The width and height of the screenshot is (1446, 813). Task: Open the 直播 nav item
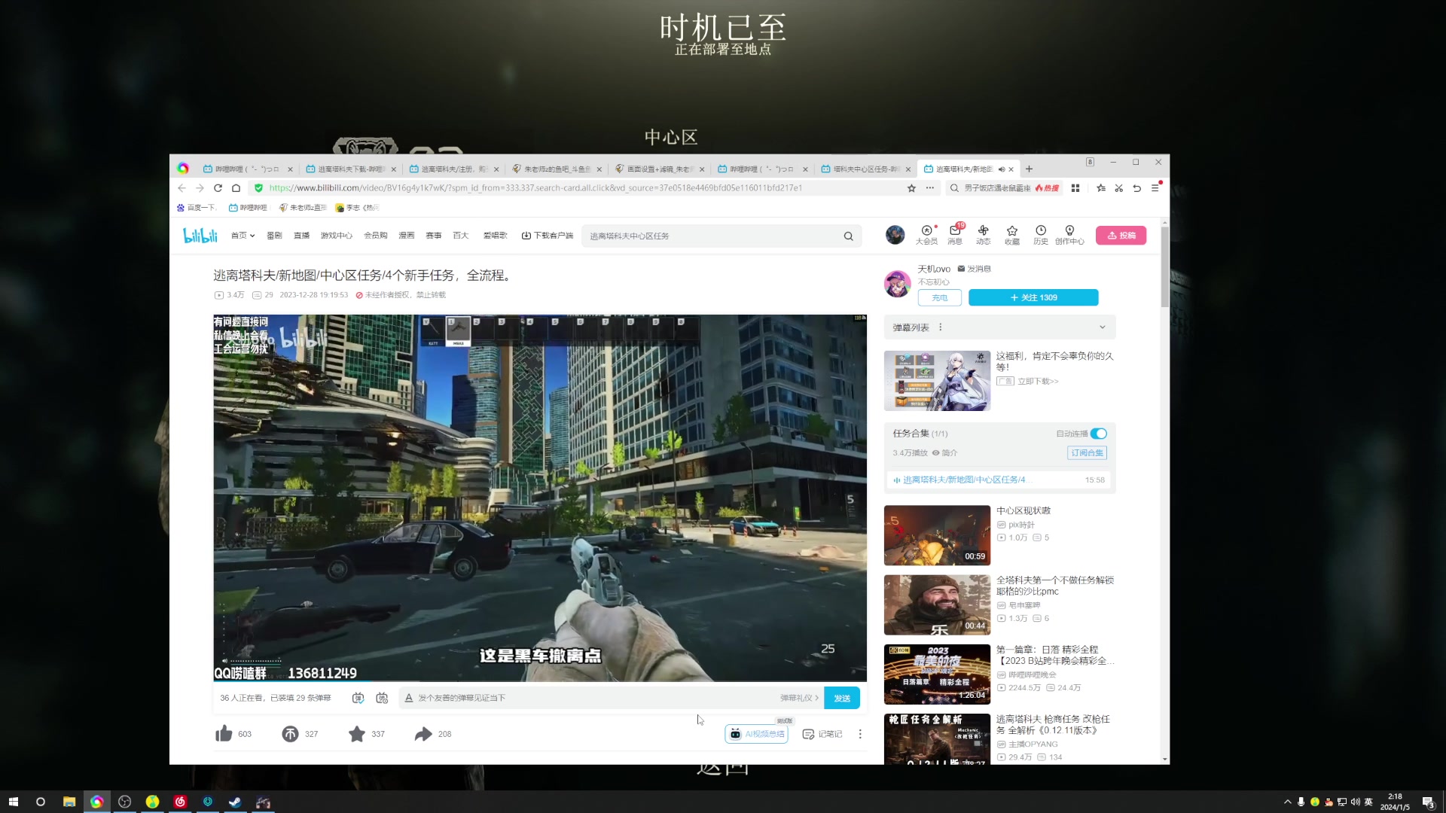(x=302, y=236)
